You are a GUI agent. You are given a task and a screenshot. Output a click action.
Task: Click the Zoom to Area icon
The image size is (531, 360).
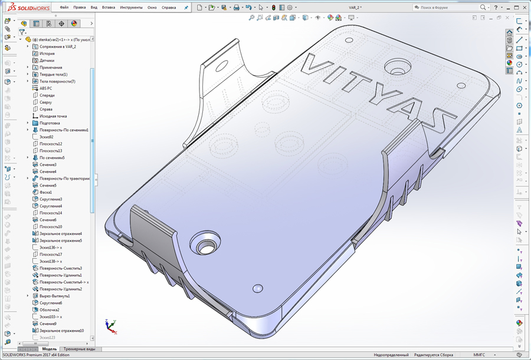[x=260, y=18]
